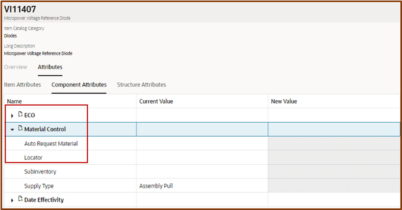Screen dimensions: 402x210
Task: Expand the Date Effectivity group
Action: pyautogui.click(x=12, y=200)
